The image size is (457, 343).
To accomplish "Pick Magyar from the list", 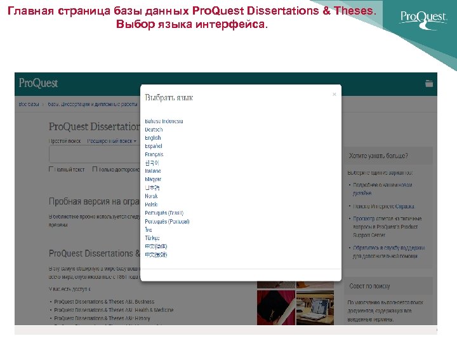I will tap(153, 179).
